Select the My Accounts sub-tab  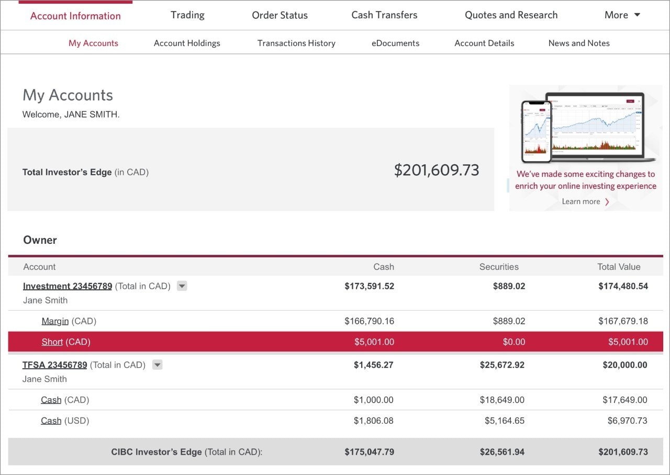point(93,43)
